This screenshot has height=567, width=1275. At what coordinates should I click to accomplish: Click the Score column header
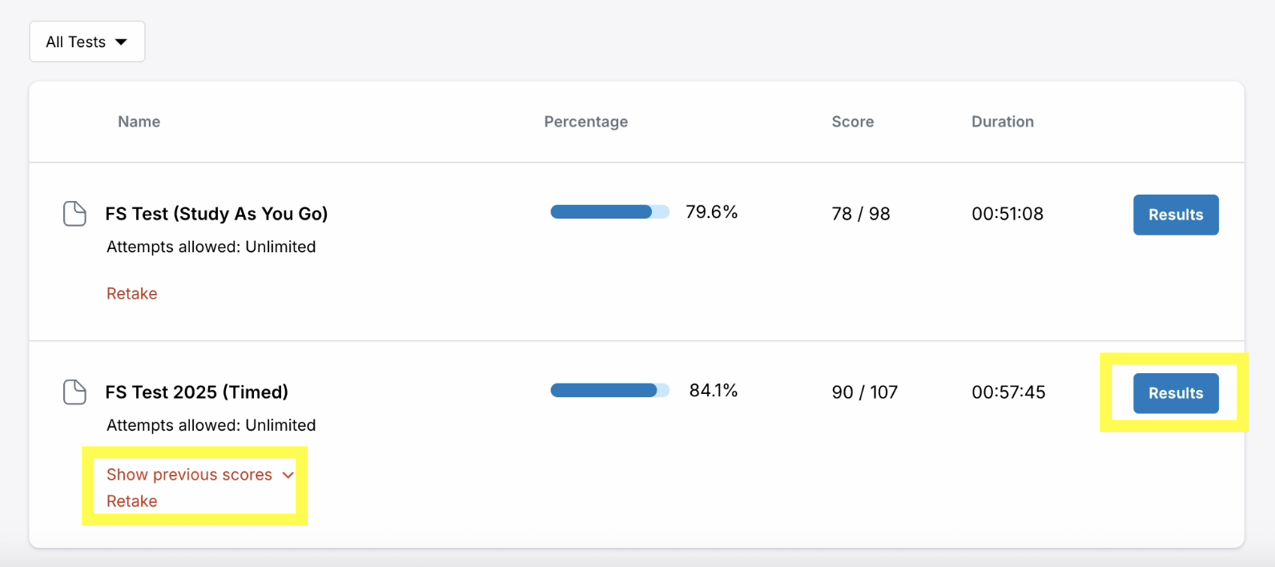pos(853,122)
